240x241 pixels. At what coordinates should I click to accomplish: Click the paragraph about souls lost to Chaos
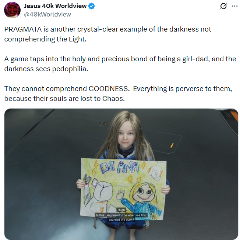tap(118, 94)
